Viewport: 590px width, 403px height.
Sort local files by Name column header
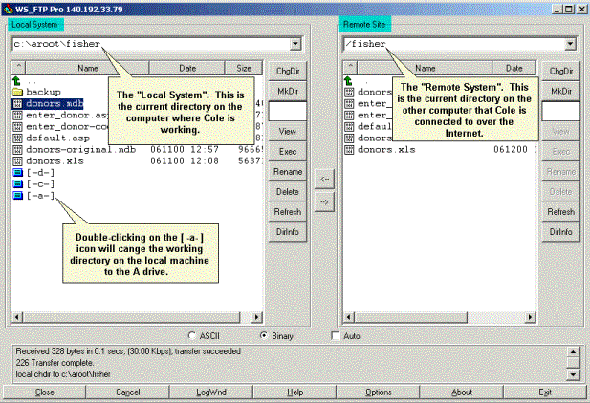click(x=87, y=69)
